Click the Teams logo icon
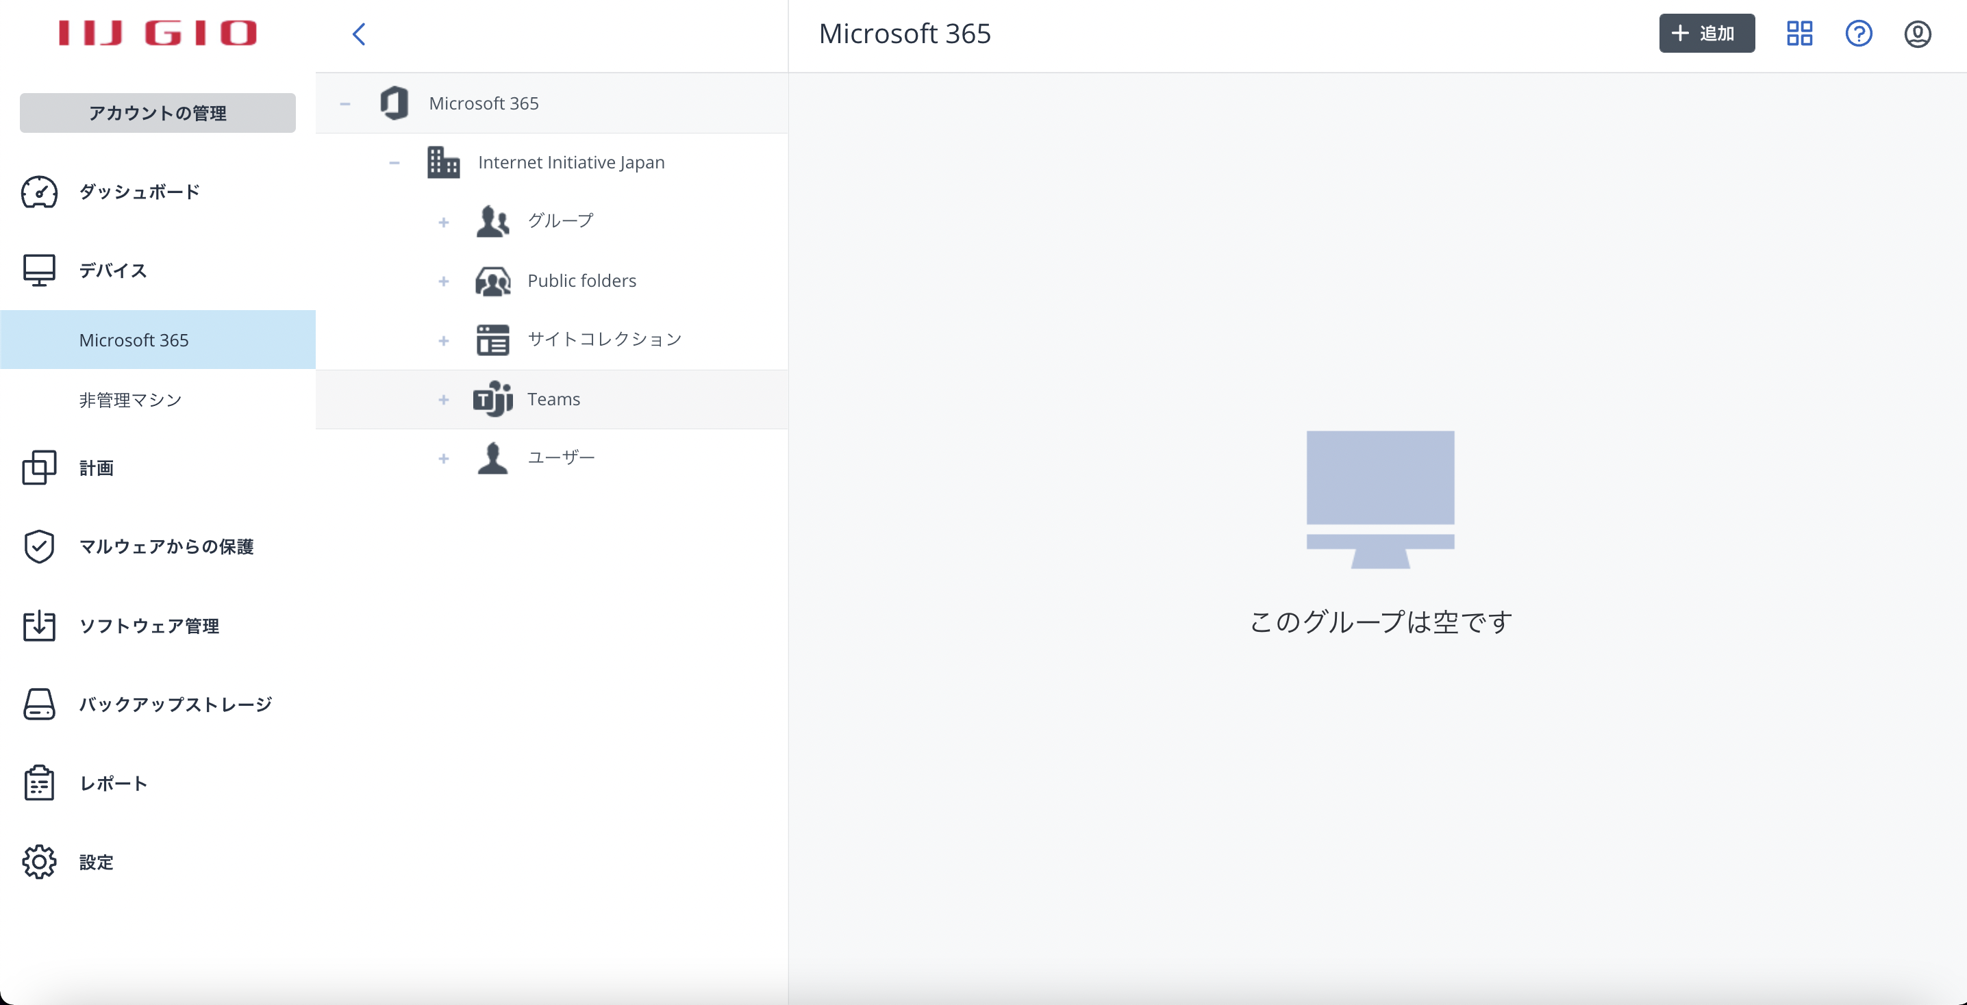This screenshot has height=1005, width=1967. 492,399
